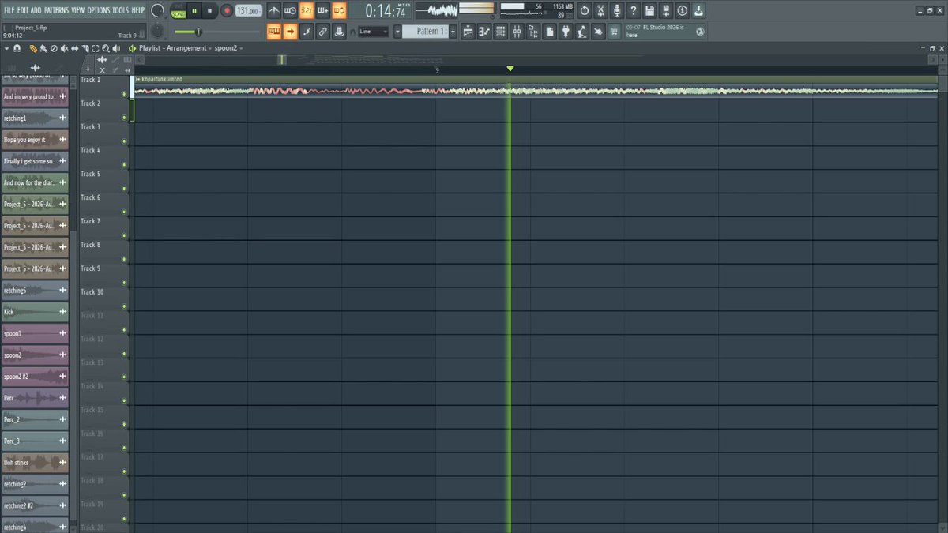Image resolution: width=948 pixels, height=533 pixels.
Task: Click the main volume slider handle
Action: pos(198,32)
